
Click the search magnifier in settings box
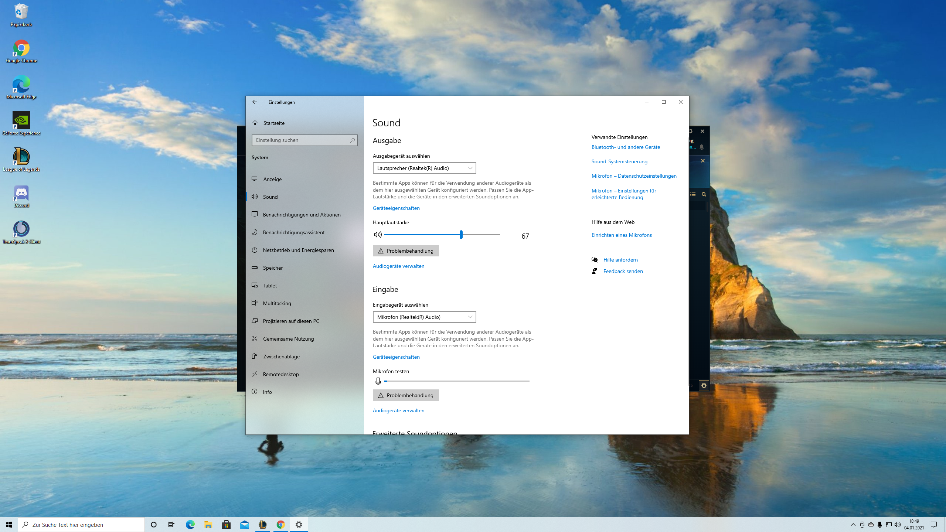pos(352,140)
